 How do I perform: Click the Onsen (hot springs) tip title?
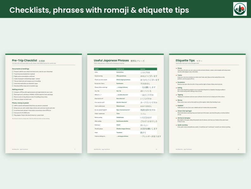click(185, 111)
